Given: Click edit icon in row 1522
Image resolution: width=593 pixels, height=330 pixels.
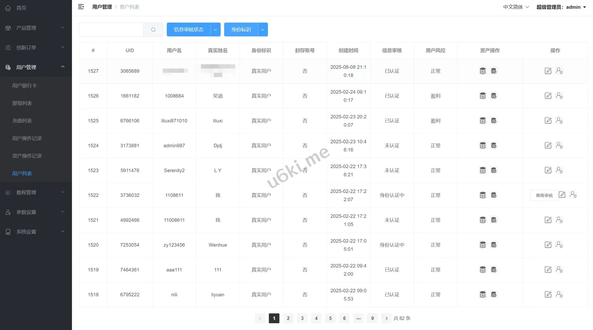Looking at the screenshot, I should [x=562, y=195].
